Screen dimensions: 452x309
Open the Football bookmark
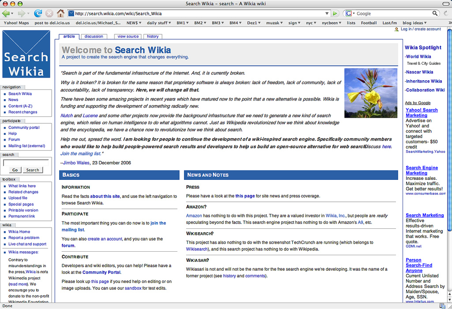(x=369, y=23)
